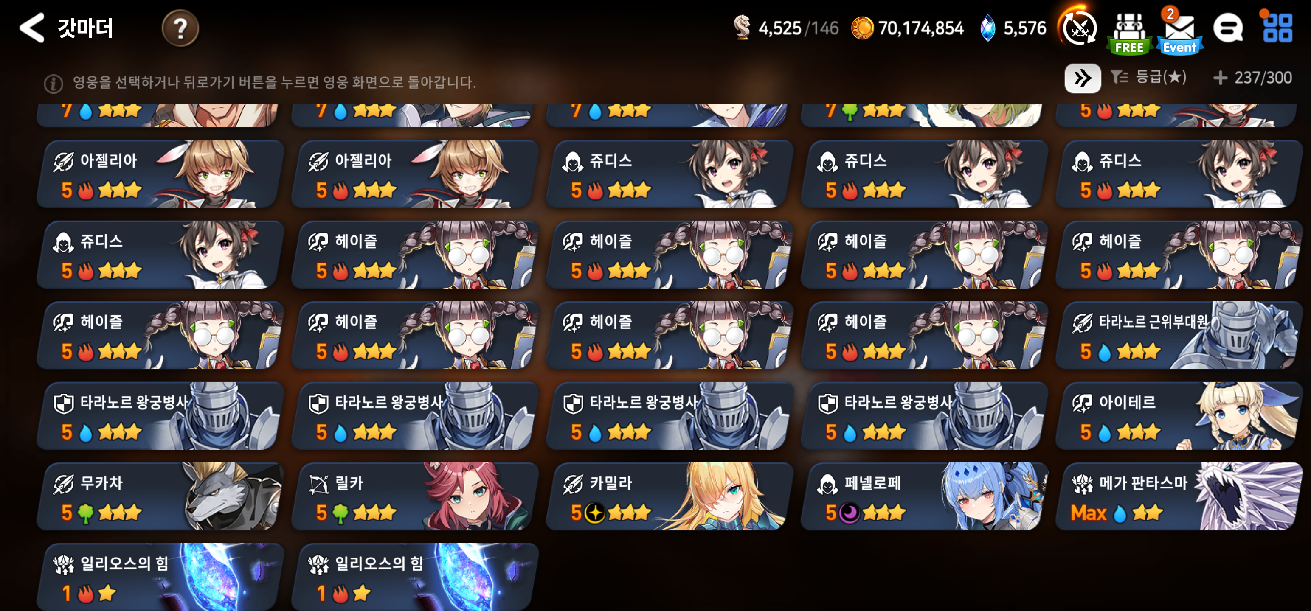Open the Event mail icon

pos(1180,30)
